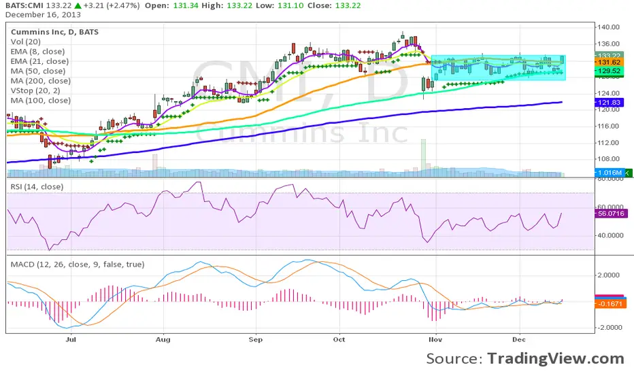Screen dimensions: 634x374
Task: Click the Oct label on time axis
Action: [339, 339]
